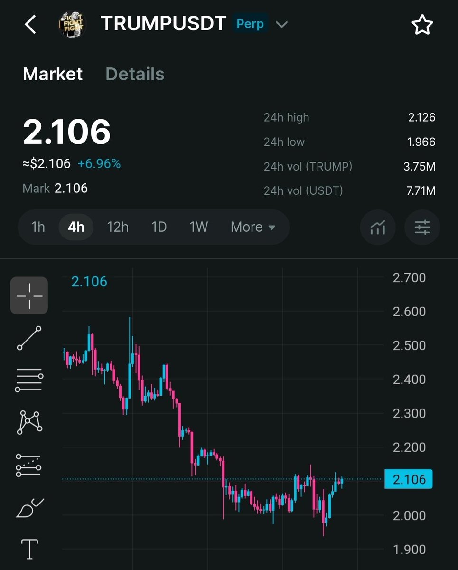Screen dimensions: 458x570
Task: Tap the 24h vol (USDT) 7.71M
Action: [421, 191]
